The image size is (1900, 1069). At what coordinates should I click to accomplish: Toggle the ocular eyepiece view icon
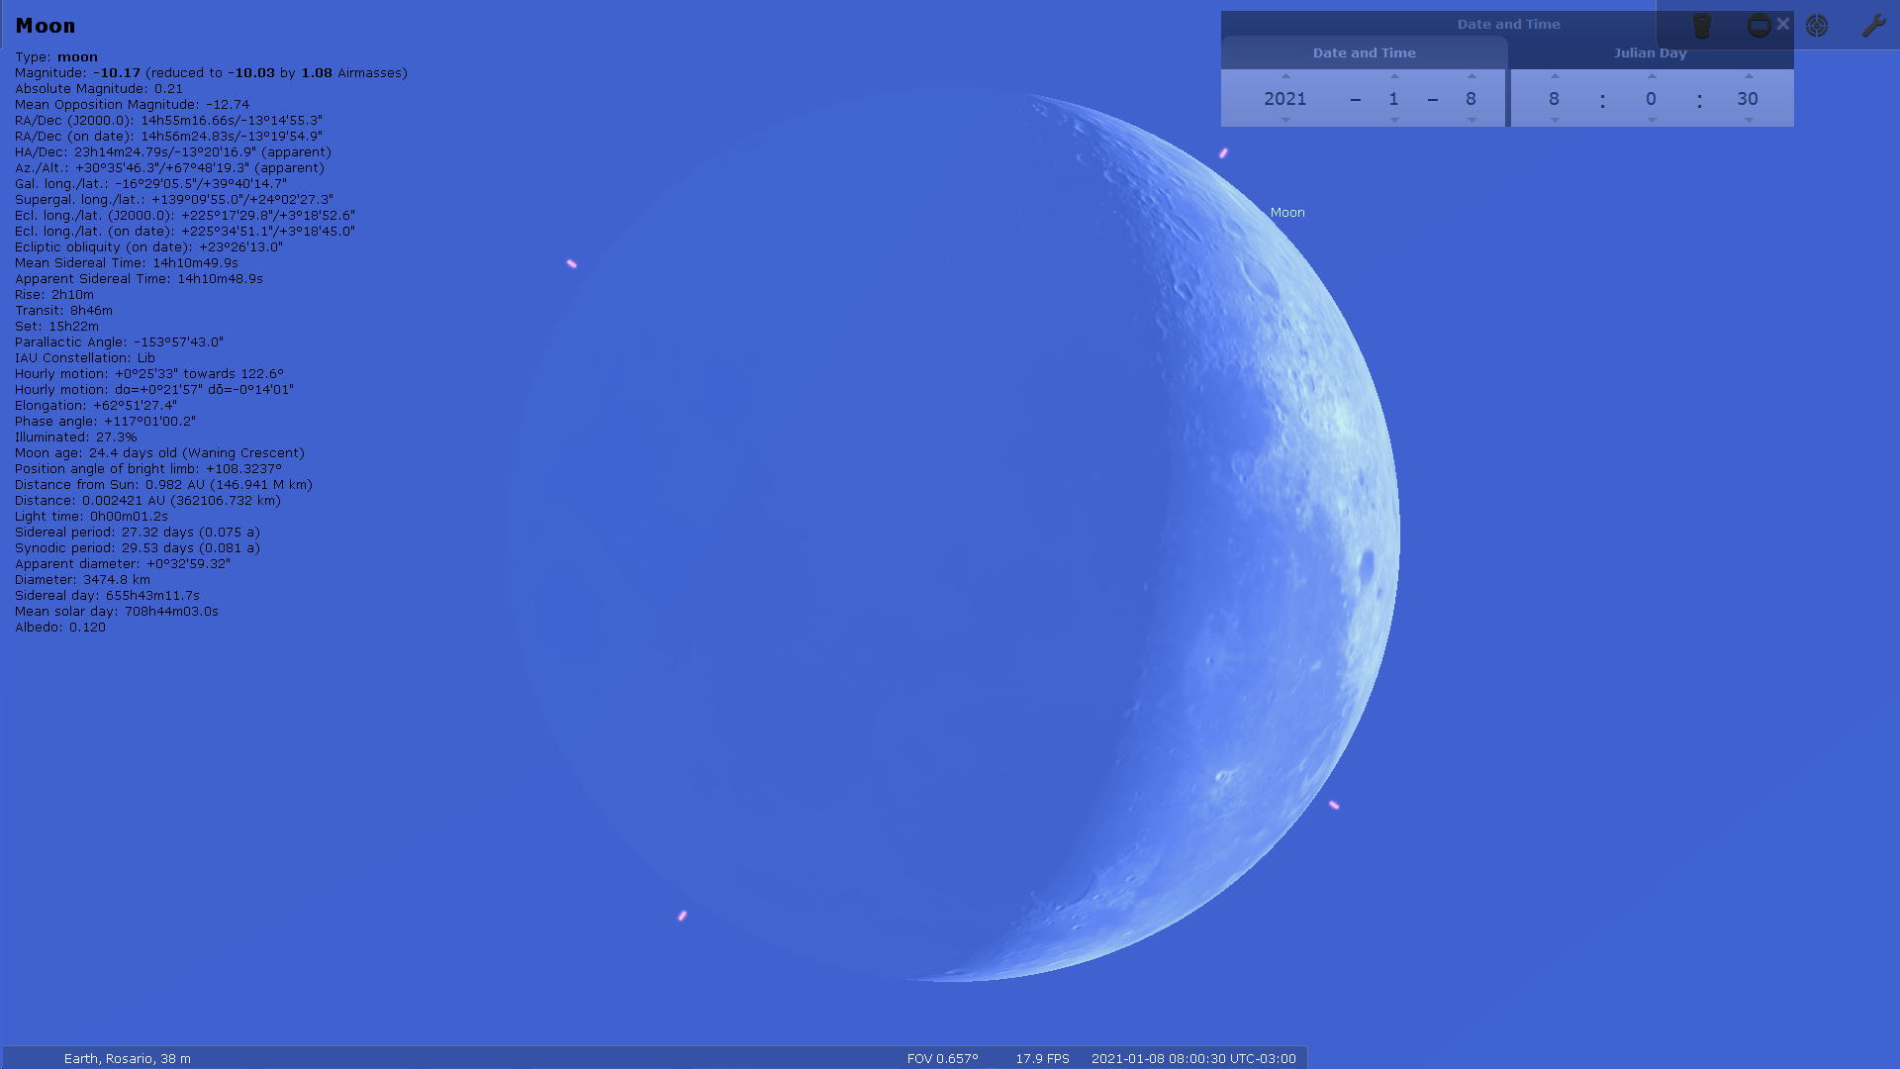click(x=1702, y=26)
